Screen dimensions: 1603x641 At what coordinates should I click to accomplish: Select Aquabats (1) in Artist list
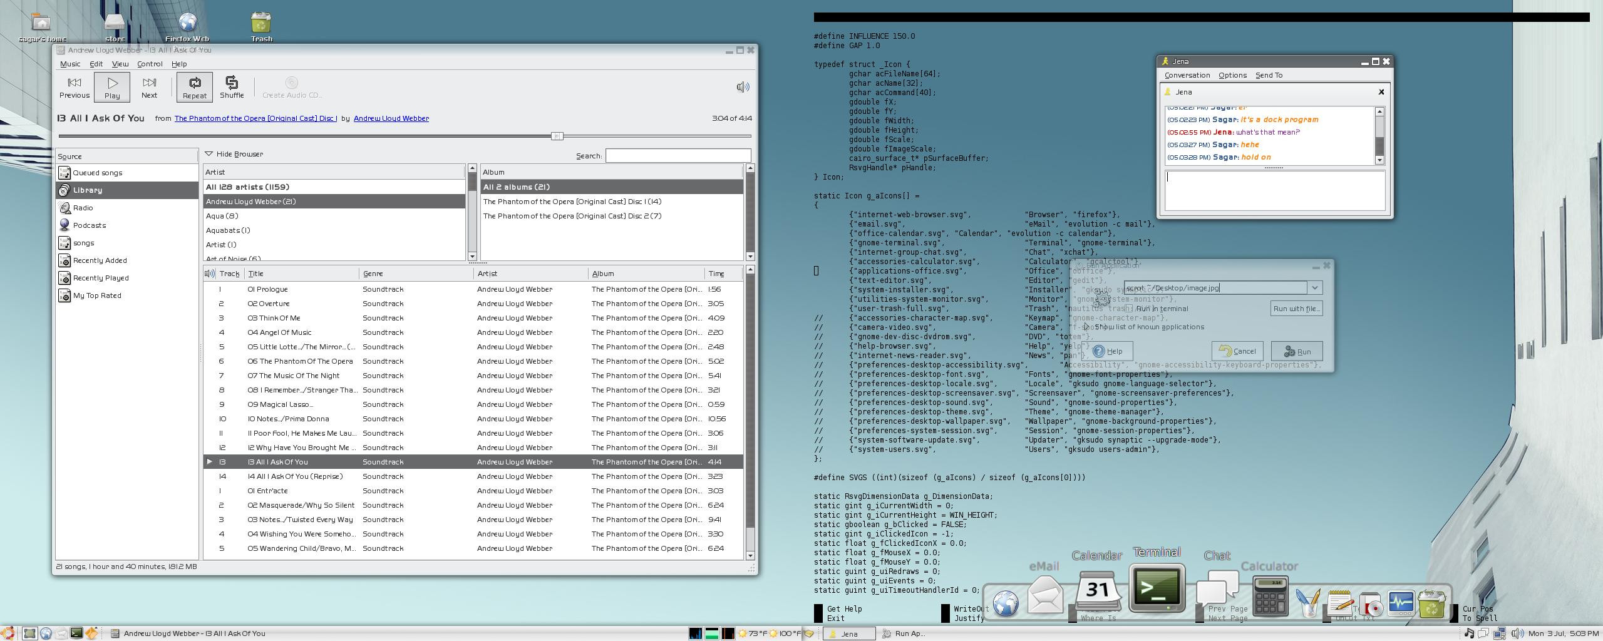tap(334, 230)
